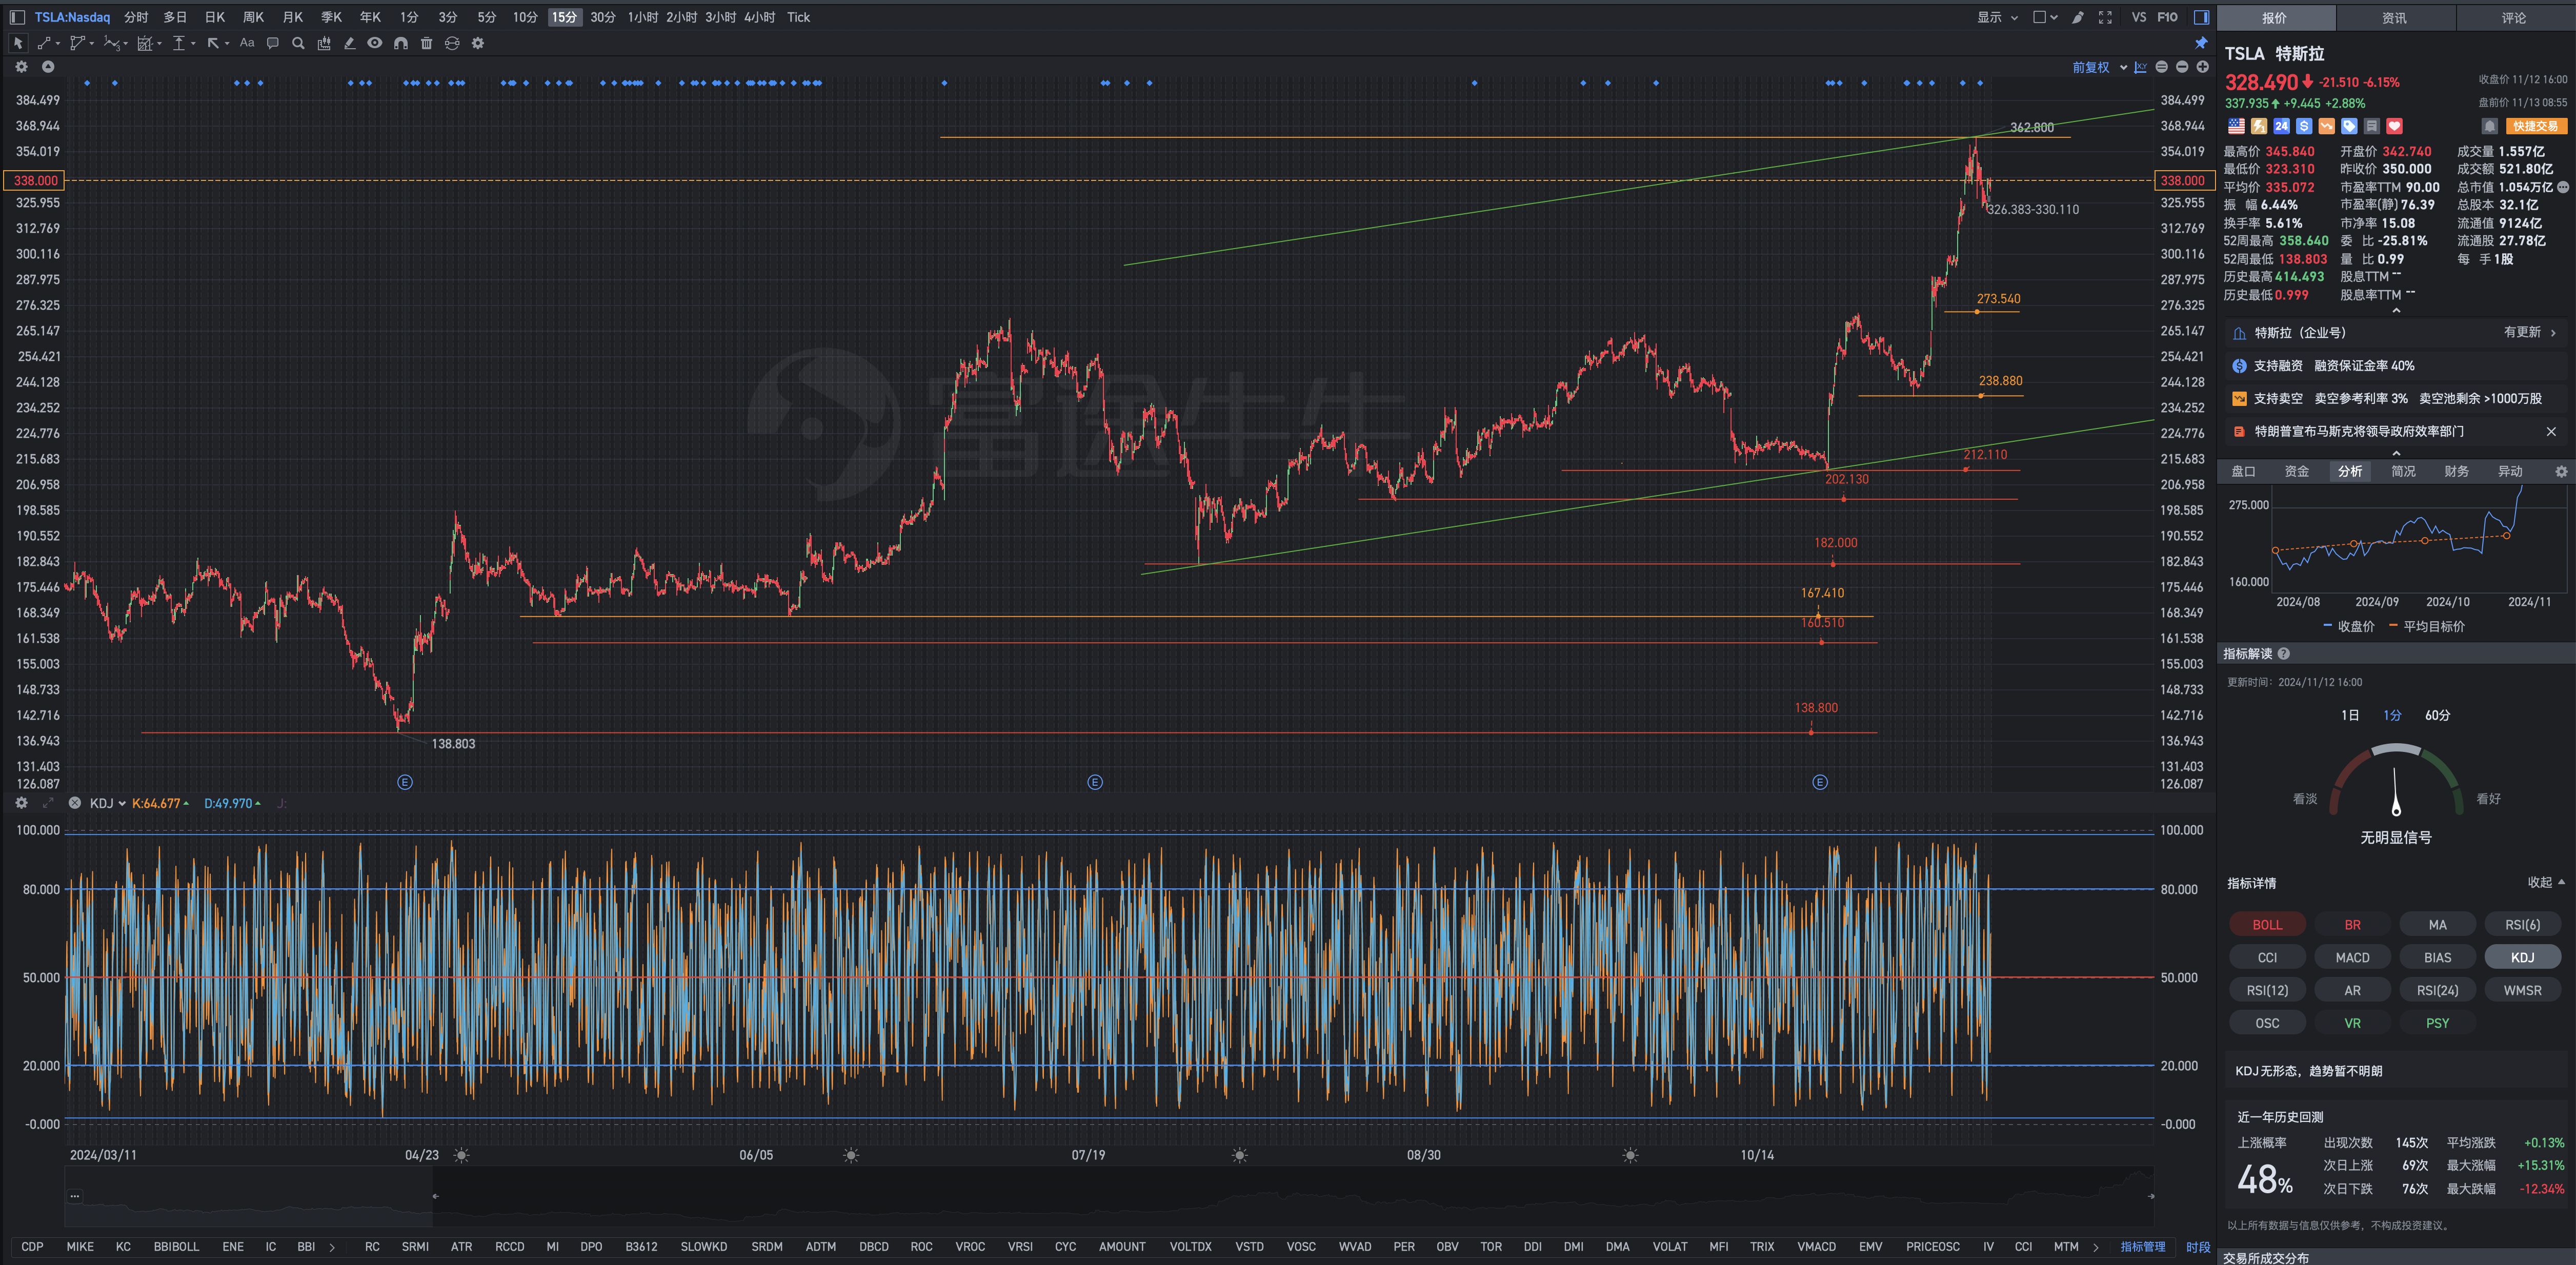Select the 60分 indicator period
Image resolution: width=2576 pixels, height=1265 pixels.
(2437, 715)
